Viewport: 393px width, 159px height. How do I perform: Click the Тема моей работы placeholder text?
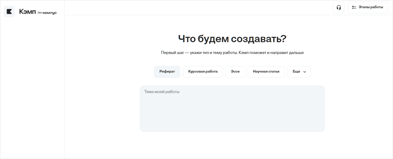[x=162, y=92]
